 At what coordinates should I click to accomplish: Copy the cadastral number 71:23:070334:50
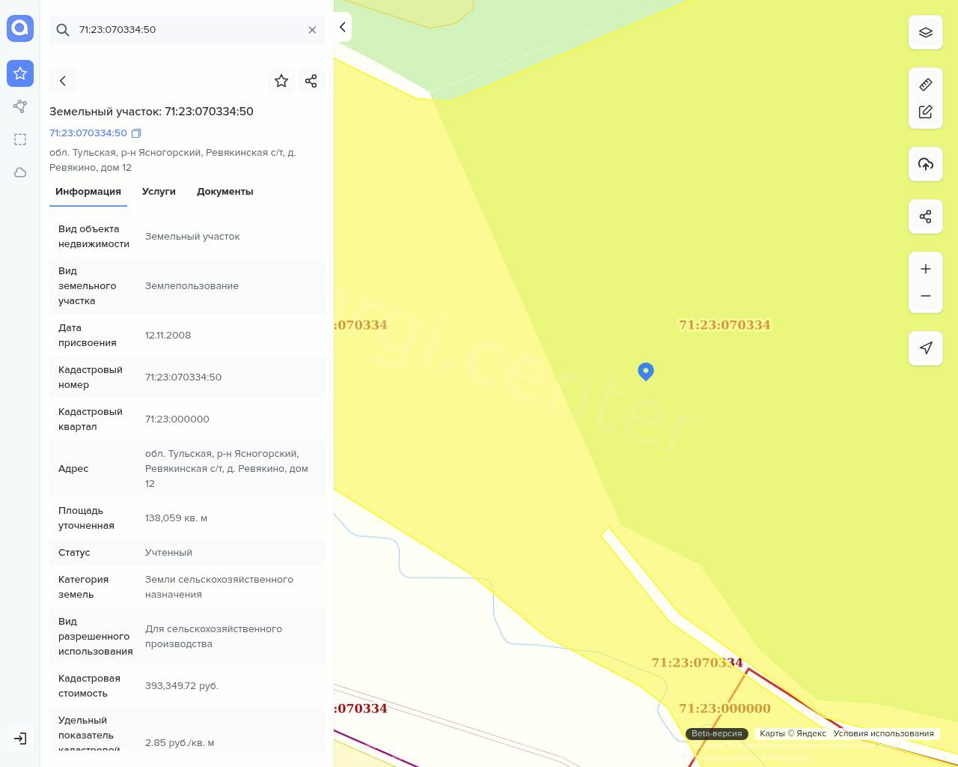(136, 133)
